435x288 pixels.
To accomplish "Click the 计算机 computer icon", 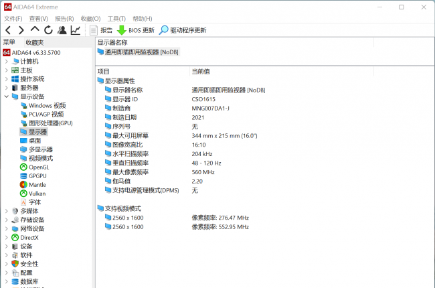I will click(x=15, y=62).
